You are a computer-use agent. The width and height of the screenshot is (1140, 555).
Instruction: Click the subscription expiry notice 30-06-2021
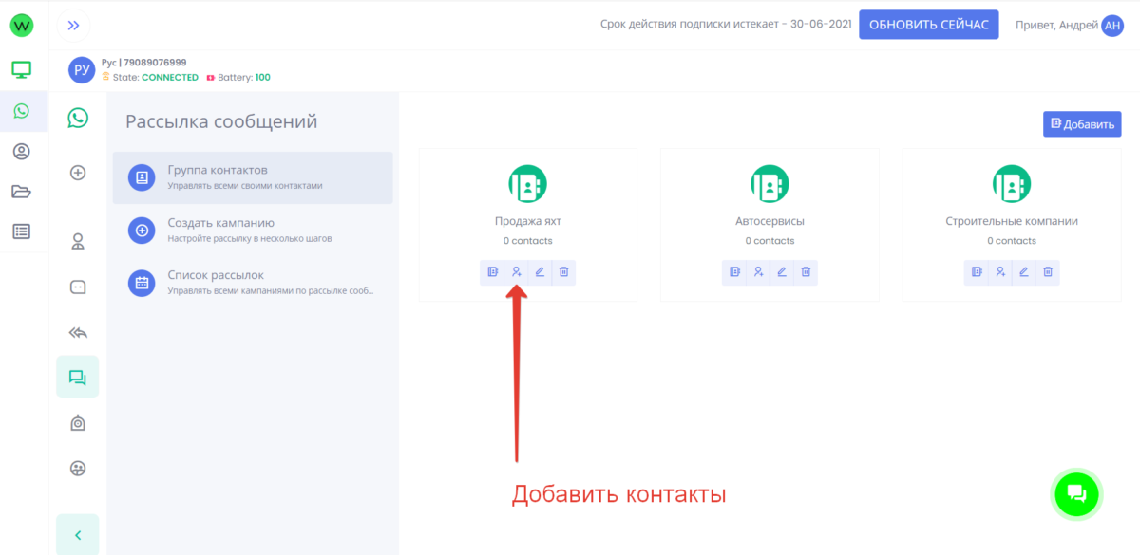(x=726, y=26)
